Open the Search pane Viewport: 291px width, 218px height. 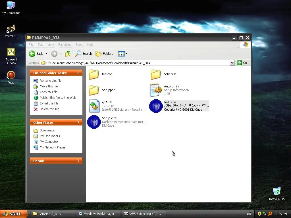(x=84, y=54)
